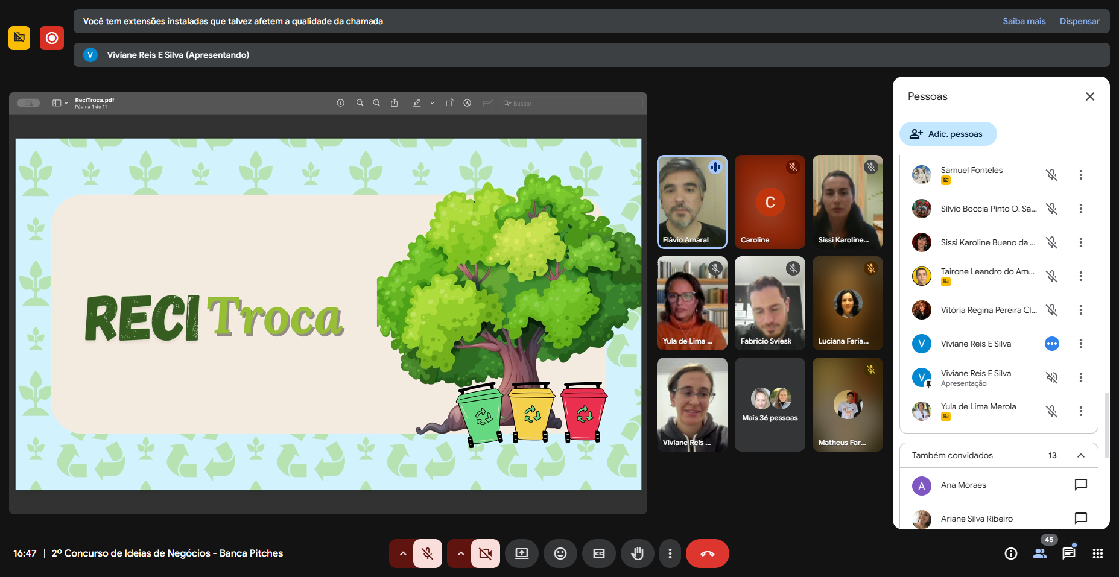Image resolution: width=1119 pixels, height=577 pixels.
Task: Turn on closed captions
Action: coord(598,553)
